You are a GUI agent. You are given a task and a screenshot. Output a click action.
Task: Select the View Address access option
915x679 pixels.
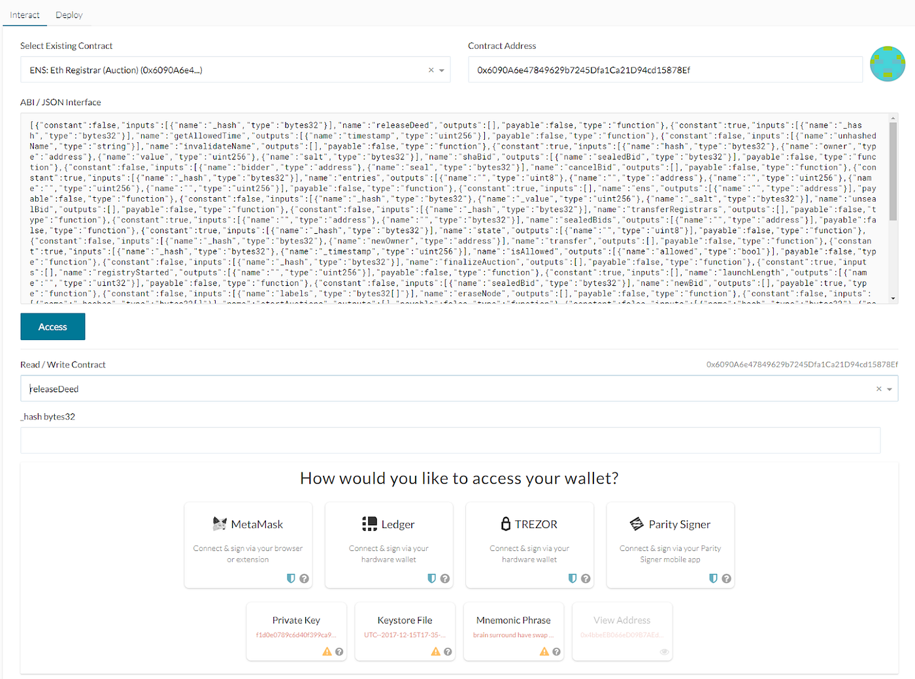pos(622,631)
